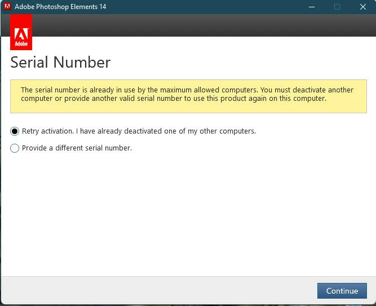
Task: Click the 'Provide a different serial number' label
Action: click(77, 148)
